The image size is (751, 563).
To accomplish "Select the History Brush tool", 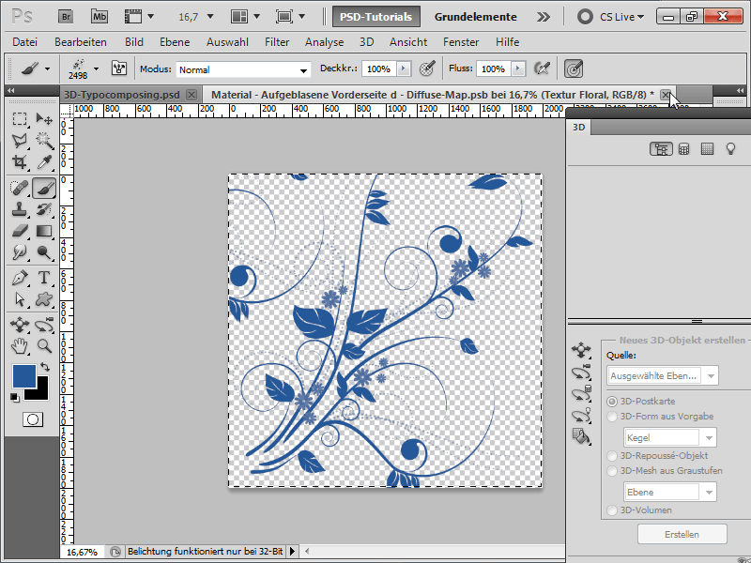I will (44, 209).
